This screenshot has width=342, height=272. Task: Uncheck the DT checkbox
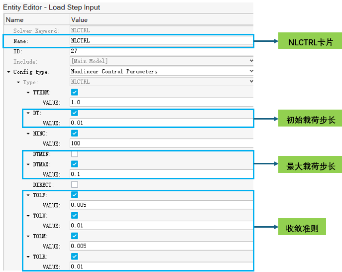[74, 113]
